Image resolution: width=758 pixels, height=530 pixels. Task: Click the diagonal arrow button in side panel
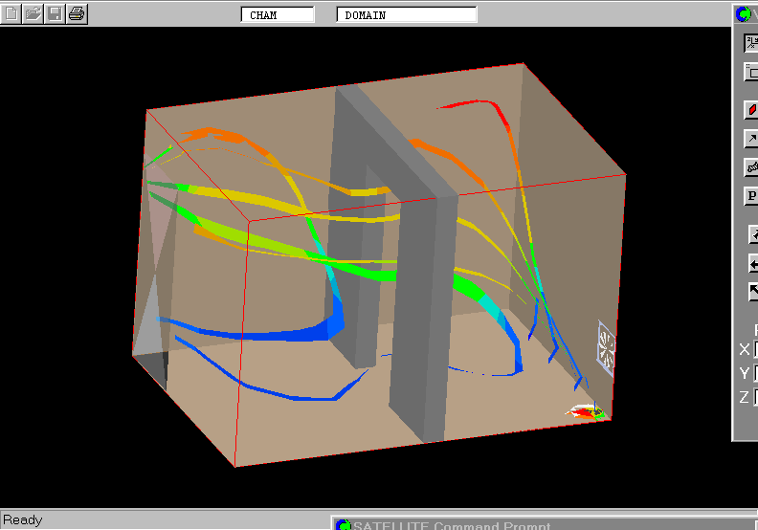(x=753, y=293)
